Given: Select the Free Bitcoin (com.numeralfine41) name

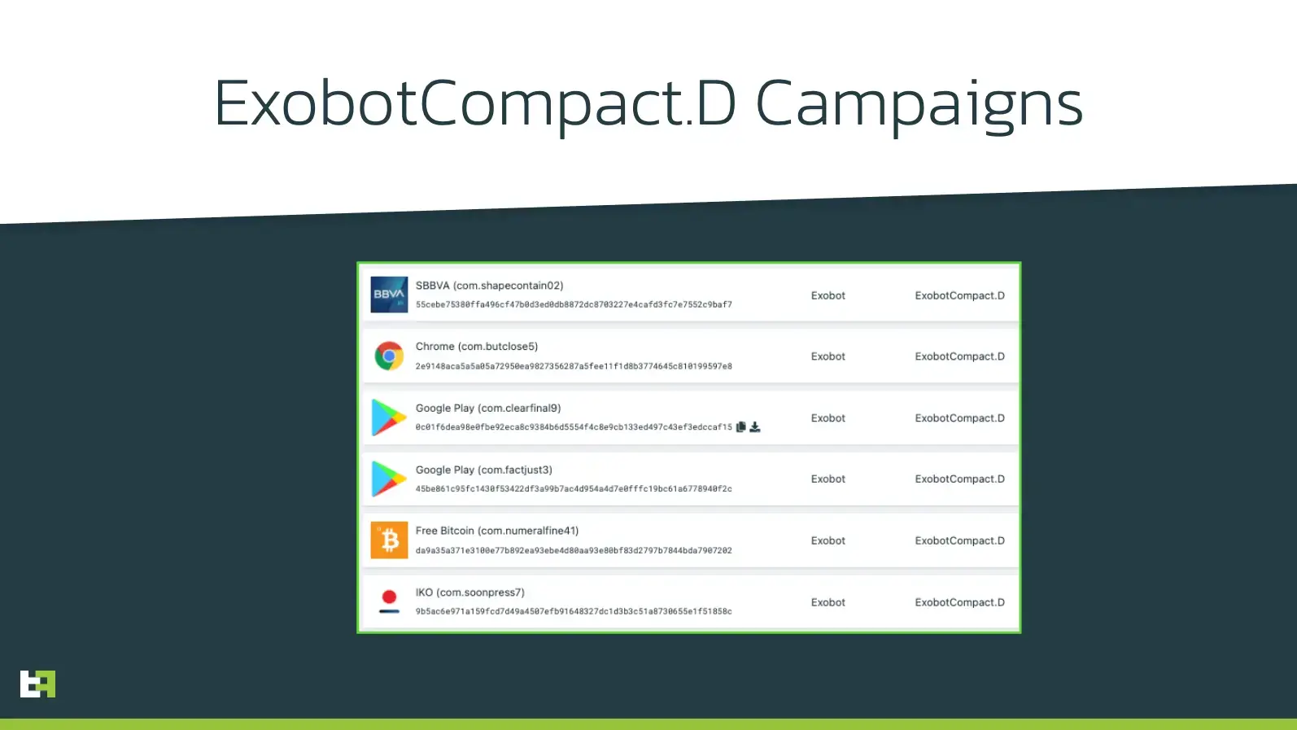Looking at the screenshot, I should point(497,531).
